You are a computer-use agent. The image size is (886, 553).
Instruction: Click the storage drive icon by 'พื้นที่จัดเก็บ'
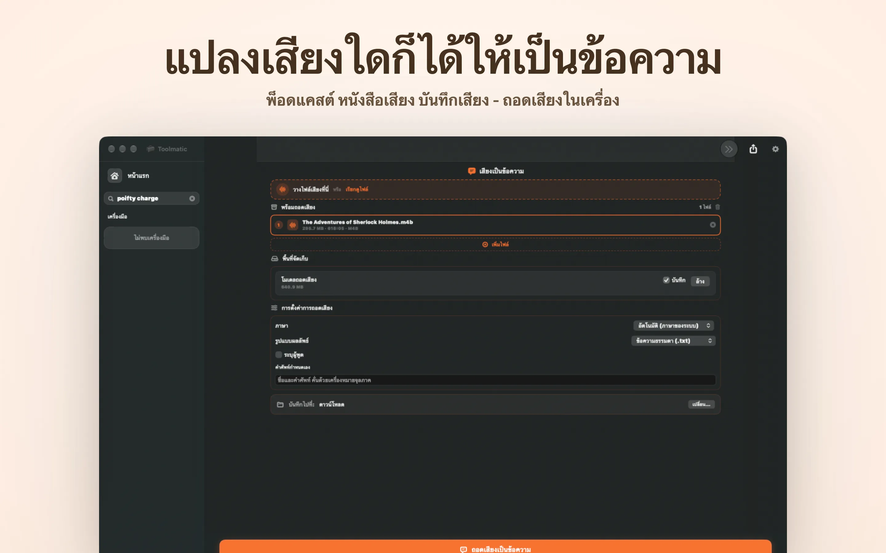(275, 259)
